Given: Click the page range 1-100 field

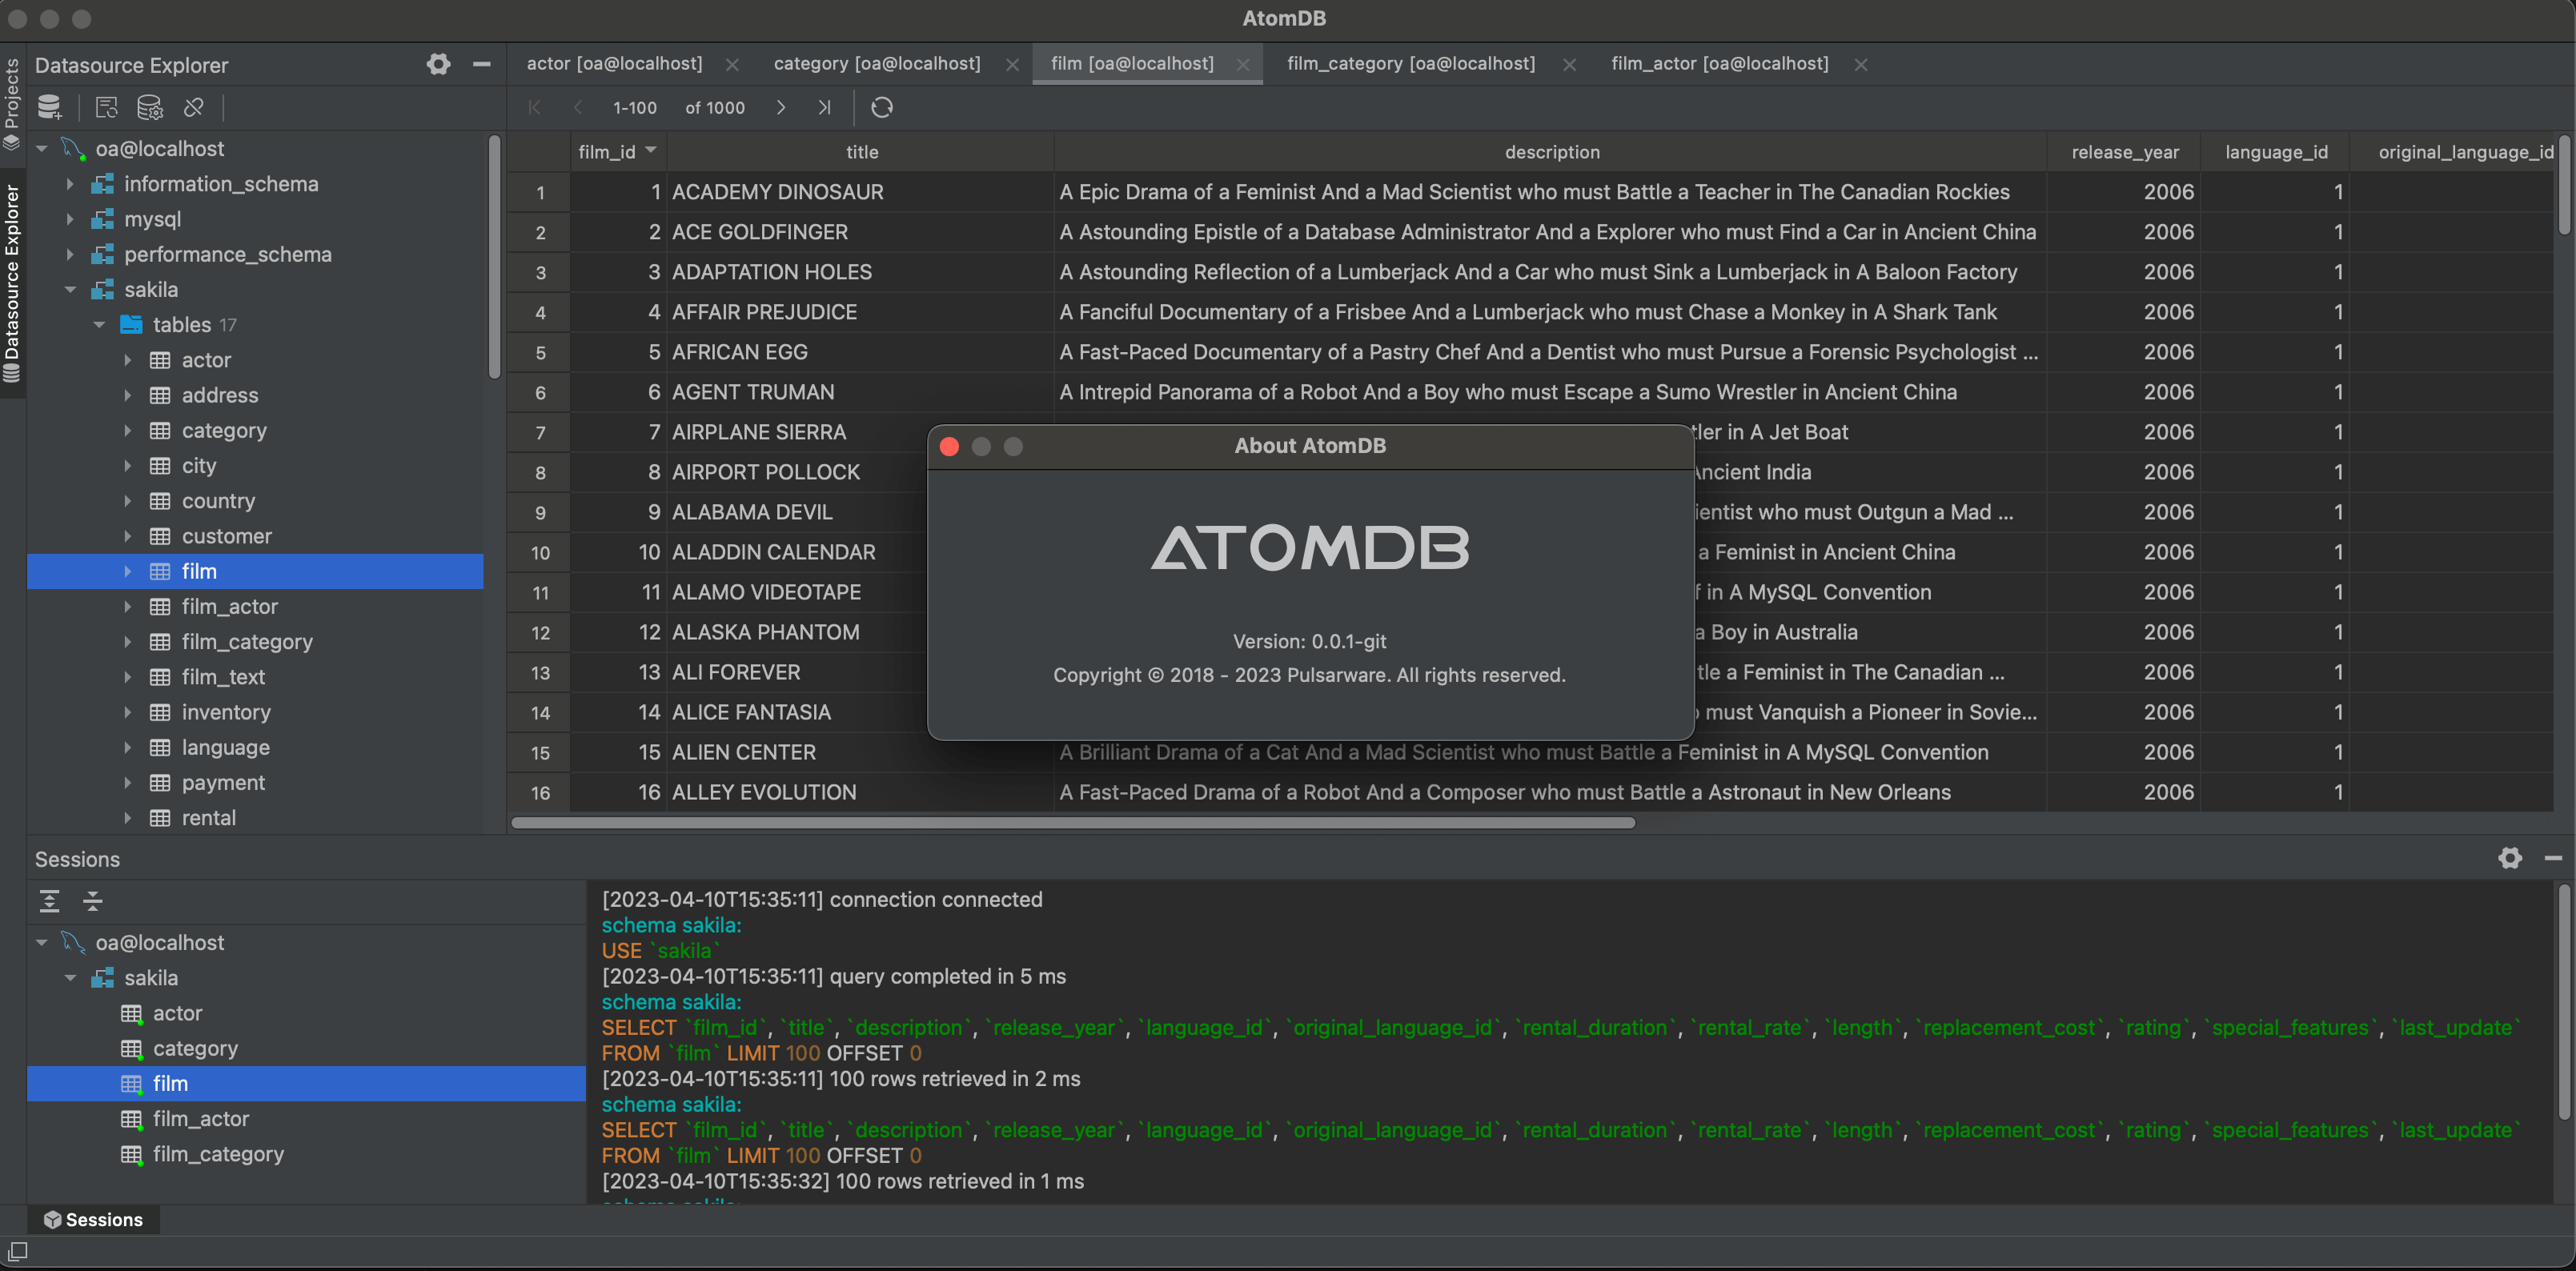Looking at the screenshot, I should tap(635, 108).
